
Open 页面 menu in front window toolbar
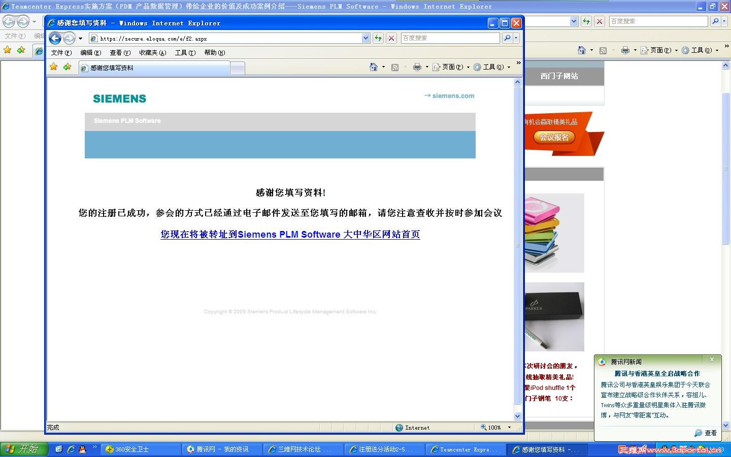coord(451,67)
